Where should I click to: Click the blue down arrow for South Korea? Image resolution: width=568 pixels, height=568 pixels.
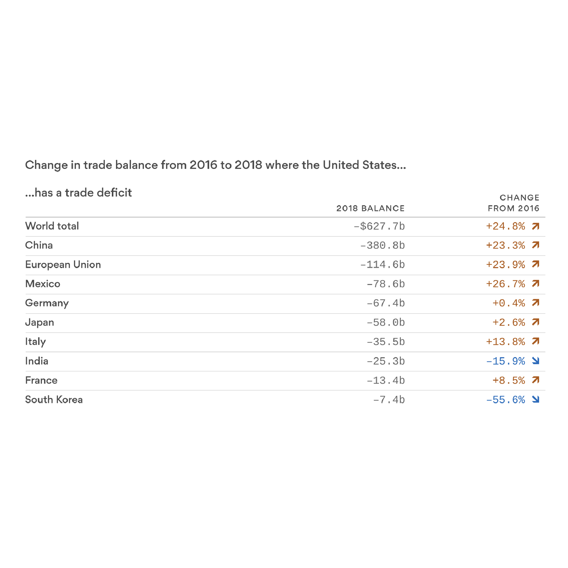coord(535,399)
